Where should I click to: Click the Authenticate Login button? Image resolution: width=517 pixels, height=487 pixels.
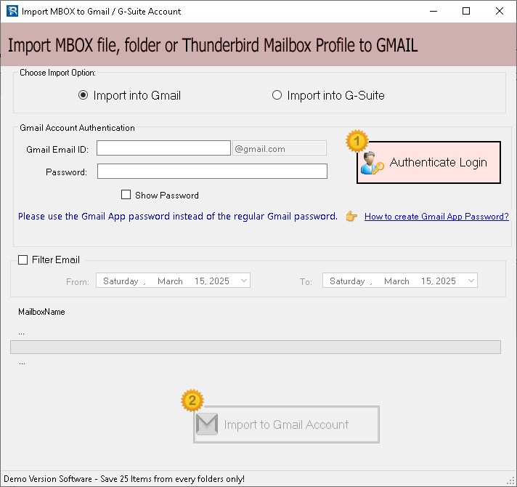coord(428,162)
